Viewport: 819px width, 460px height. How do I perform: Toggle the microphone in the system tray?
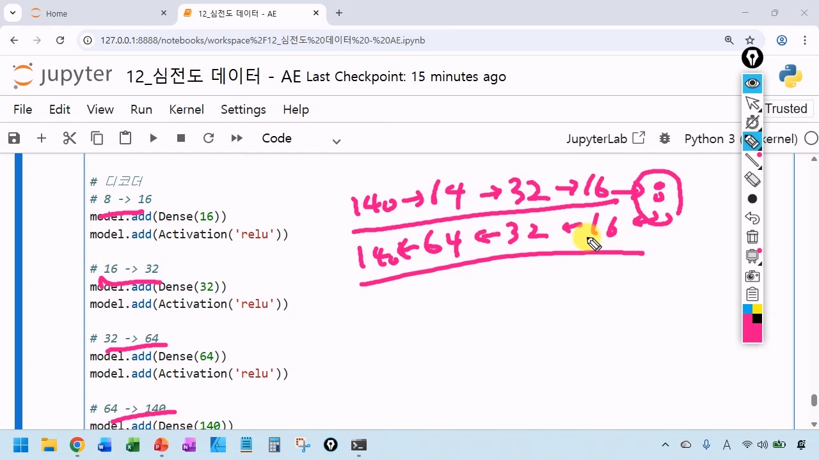pyautogui.click(x=706, y=445)
